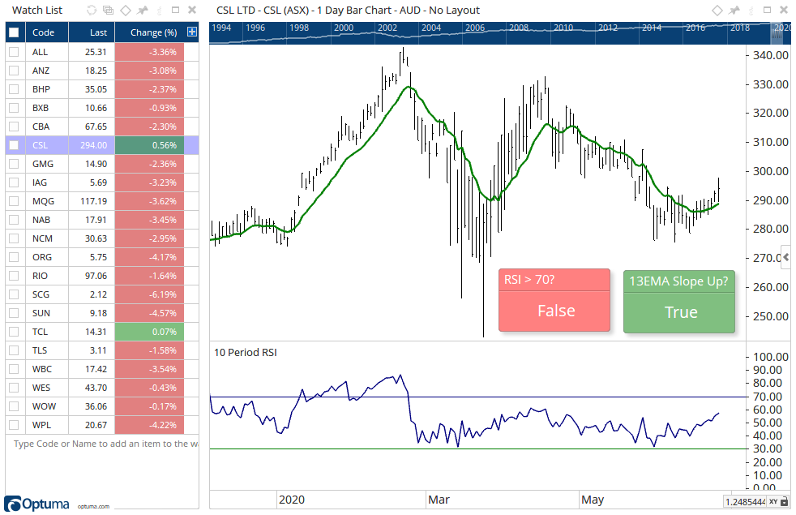This screenshot has height=515, width=796.
Task: Toggle the scale lock padlock icon
Action: coord(784,502)
